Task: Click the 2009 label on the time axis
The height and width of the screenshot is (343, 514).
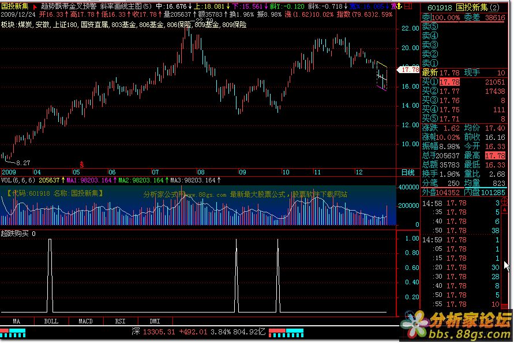Action: tap(9, 172)
